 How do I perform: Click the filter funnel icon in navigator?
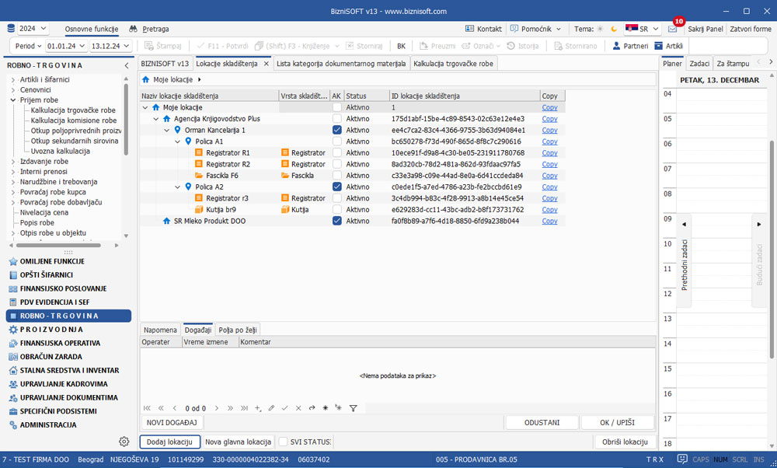coord(353,407)
